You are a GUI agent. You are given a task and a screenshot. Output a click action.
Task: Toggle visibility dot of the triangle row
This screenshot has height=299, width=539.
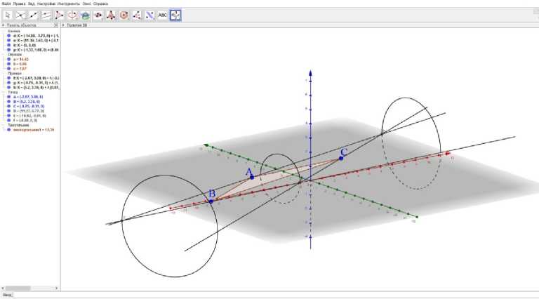tap(9, 130)
